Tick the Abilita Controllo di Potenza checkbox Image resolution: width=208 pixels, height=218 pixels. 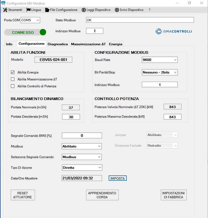click(x=12, y=86)
